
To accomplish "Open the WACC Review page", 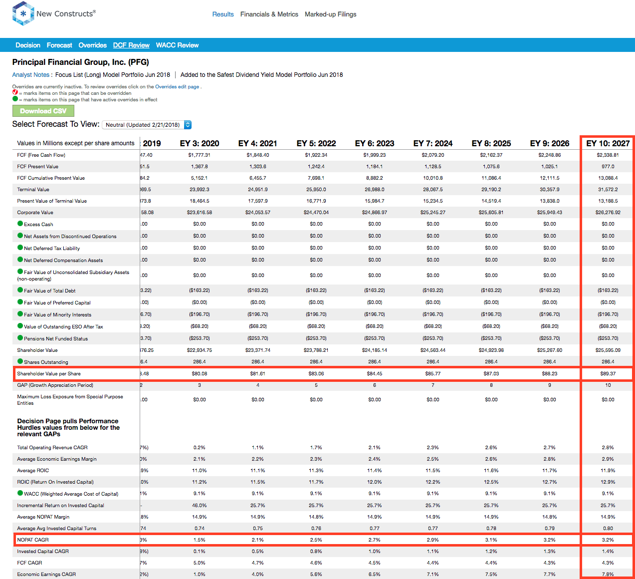I will [177, 45].
